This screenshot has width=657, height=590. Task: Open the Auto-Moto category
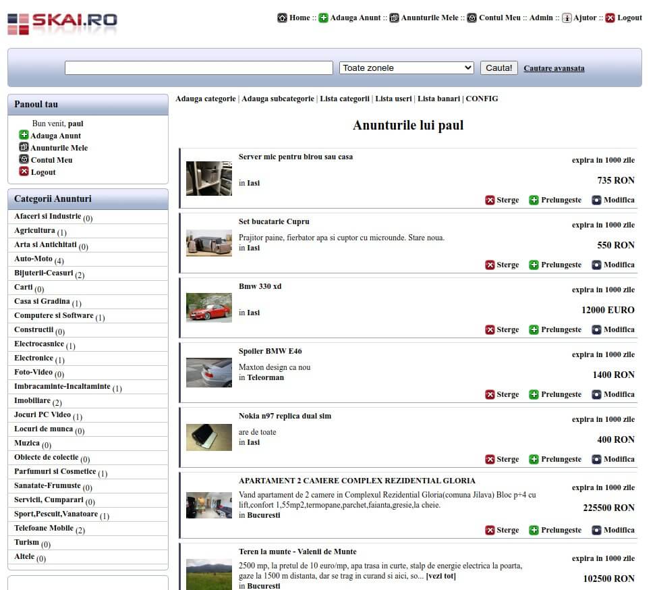point(34,259)
